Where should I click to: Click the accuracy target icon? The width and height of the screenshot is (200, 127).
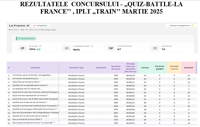pyautogui.click(x=22, y=48)
